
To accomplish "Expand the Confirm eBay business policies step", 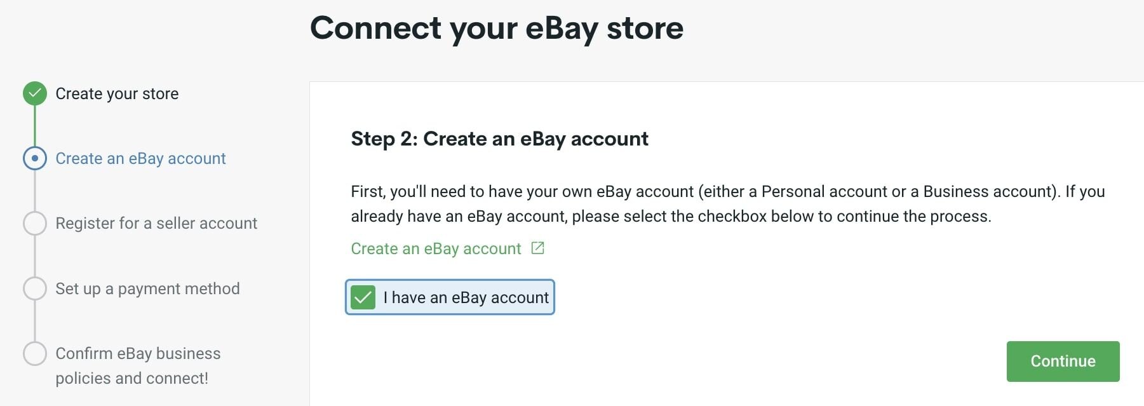I will (x=138, y=365).
